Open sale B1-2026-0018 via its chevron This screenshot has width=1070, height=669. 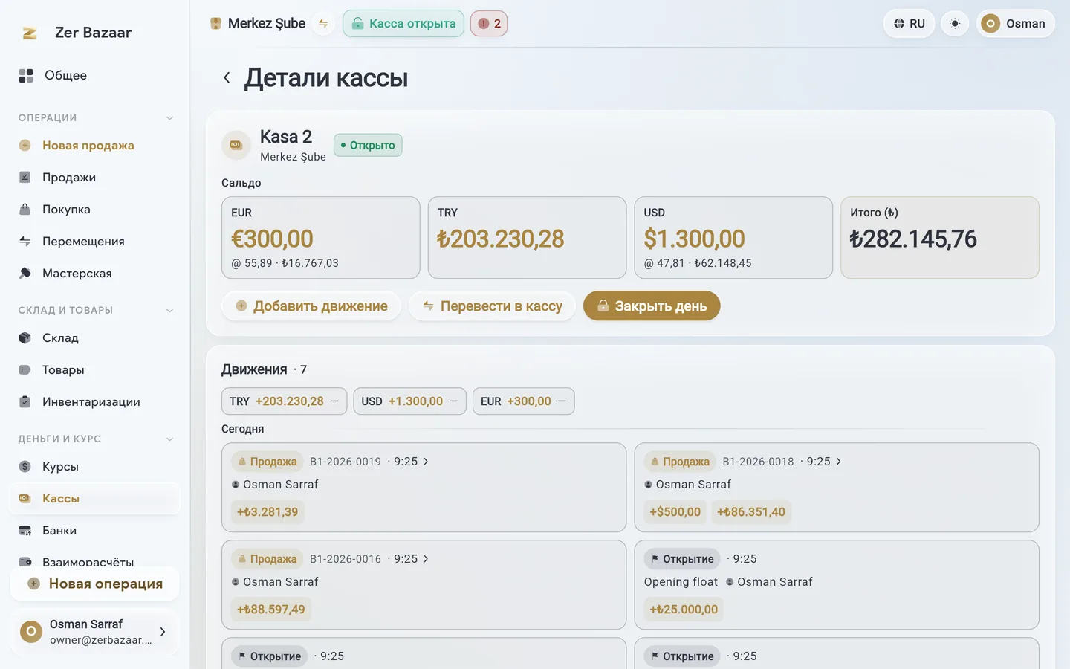[839, 462]
